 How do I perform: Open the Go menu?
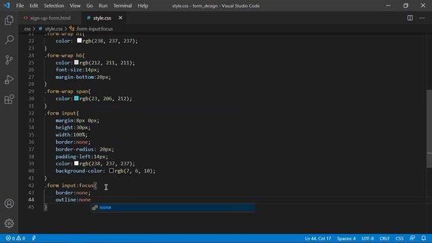[x=90, y=5]
